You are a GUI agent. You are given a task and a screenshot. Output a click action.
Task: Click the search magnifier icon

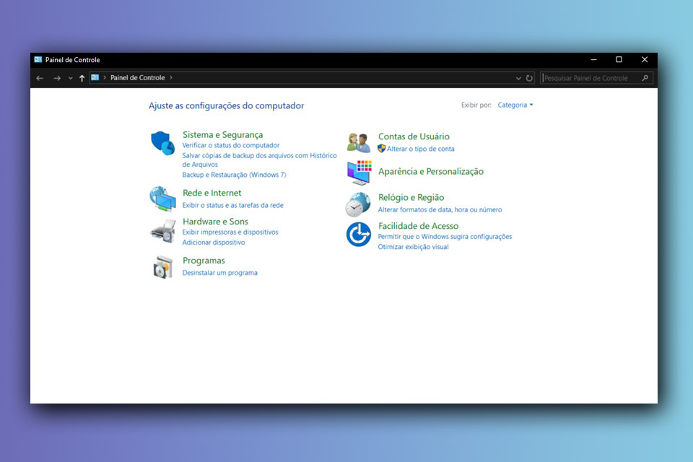[x=645, y=78]
